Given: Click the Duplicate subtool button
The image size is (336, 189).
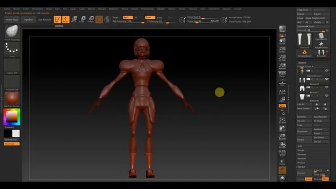Looking at the screenshot, I should pos(304,131).
